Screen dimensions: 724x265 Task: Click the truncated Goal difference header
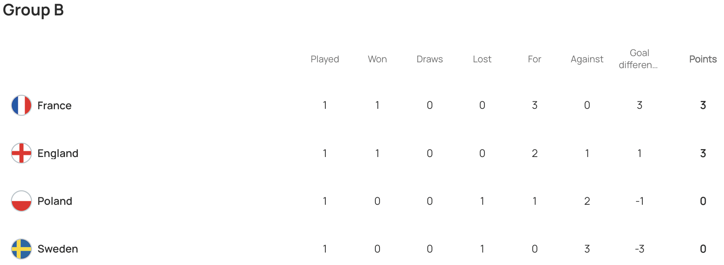(639, 59)
